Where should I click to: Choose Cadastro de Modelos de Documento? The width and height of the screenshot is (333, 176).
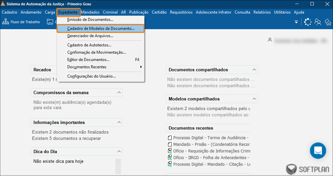tap(101, 29)
